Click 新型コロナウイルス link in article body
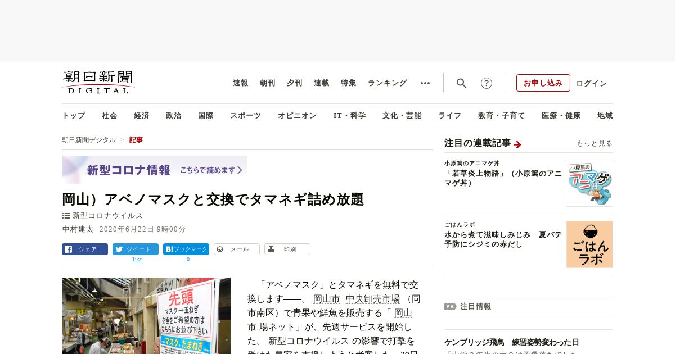 (x=309, y=341)
